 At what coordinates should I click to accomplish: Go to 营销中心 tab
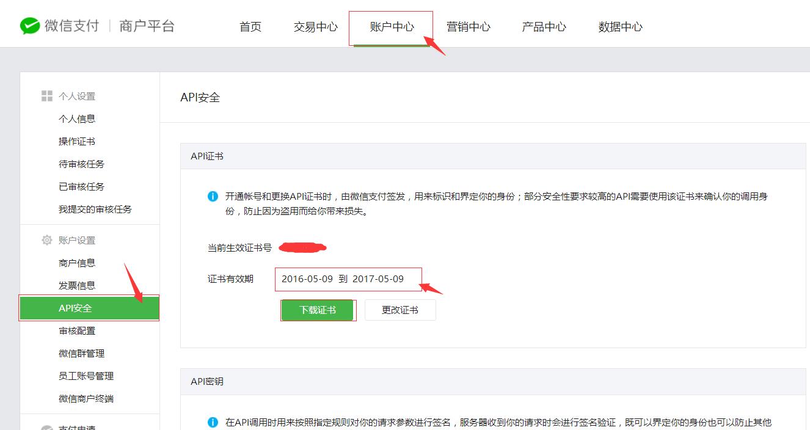(468, 27)
